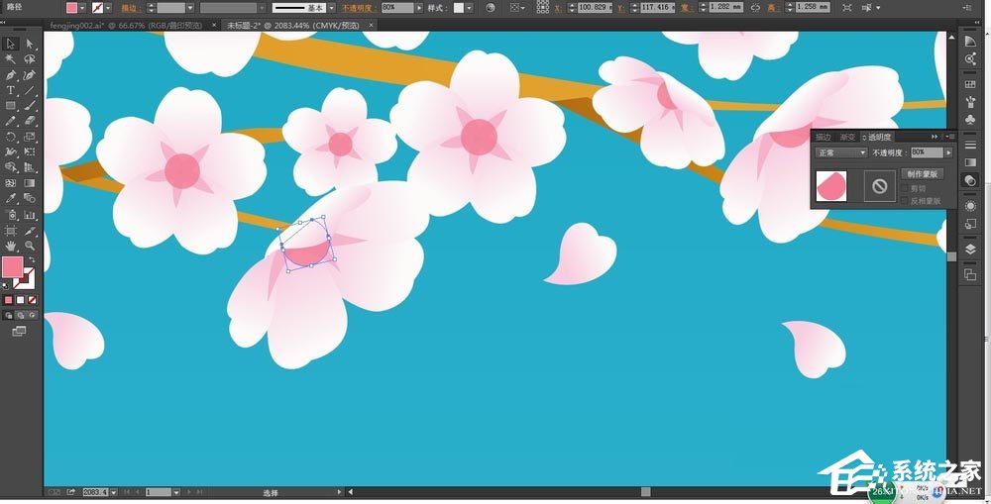
Task: Click the 制作蒙版 (Make Mask) button
Action: point(923,174)
